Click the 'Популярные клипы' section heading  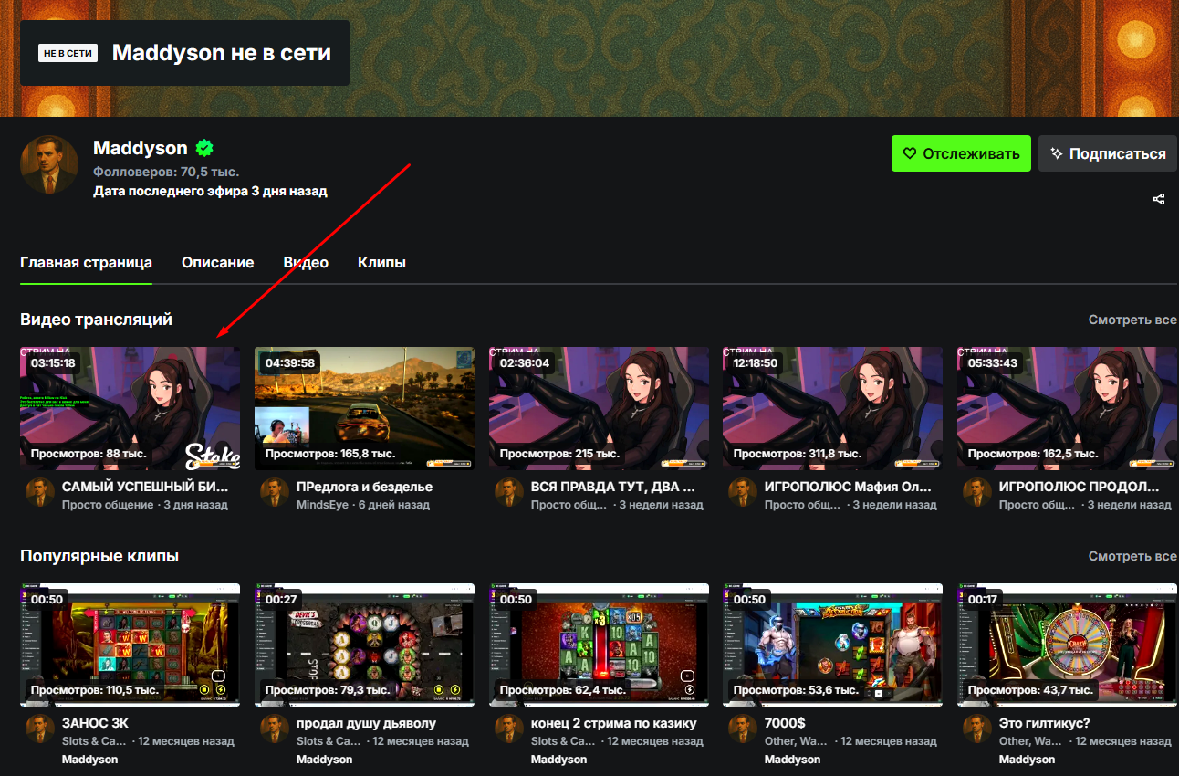coord(99,556)
